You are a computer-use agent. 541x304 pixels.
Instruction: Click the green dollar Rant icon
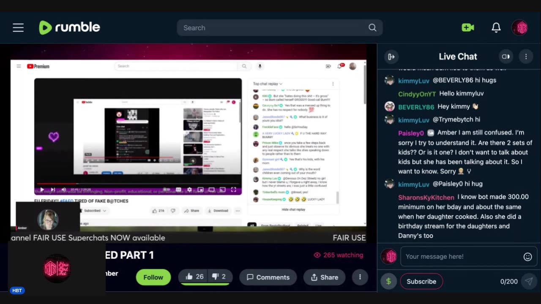click(x=388, y=282)
